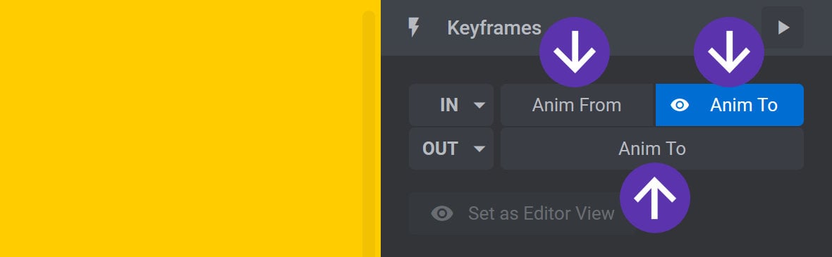The height and width of the screenshot is (257, 832).
Task: Select the OUT row Anim To keyframe
Action: tap(652, 149)
